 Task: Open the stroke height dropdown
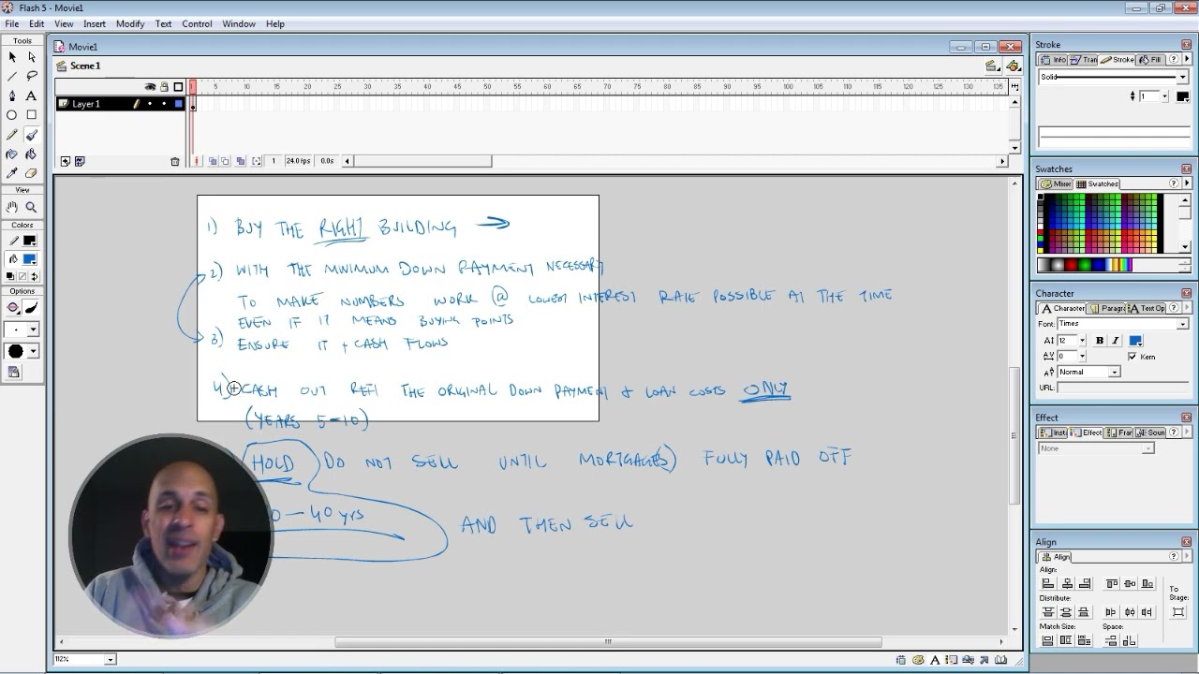[1165, 96]
